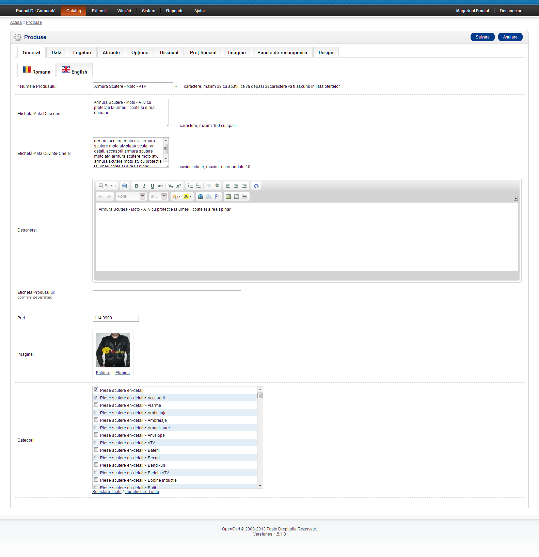The image size is (539, 557).
Task: Insert a link using the globe-chain icon
Action: 200,196
